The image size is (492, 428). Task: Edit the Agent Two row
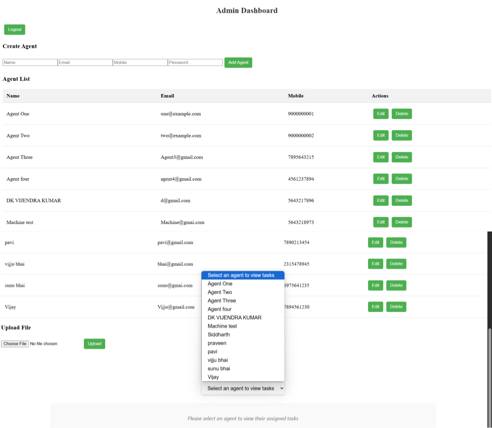point(381,135)
